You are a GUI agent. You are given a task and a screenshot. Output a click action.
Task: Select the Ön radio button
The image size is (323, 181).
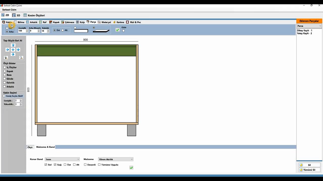tap(7, 28)
